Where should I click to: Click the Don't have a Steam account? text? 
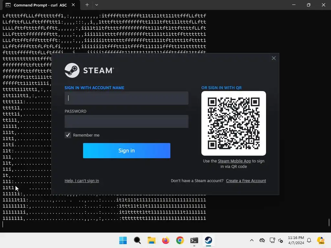click(197, 181)
